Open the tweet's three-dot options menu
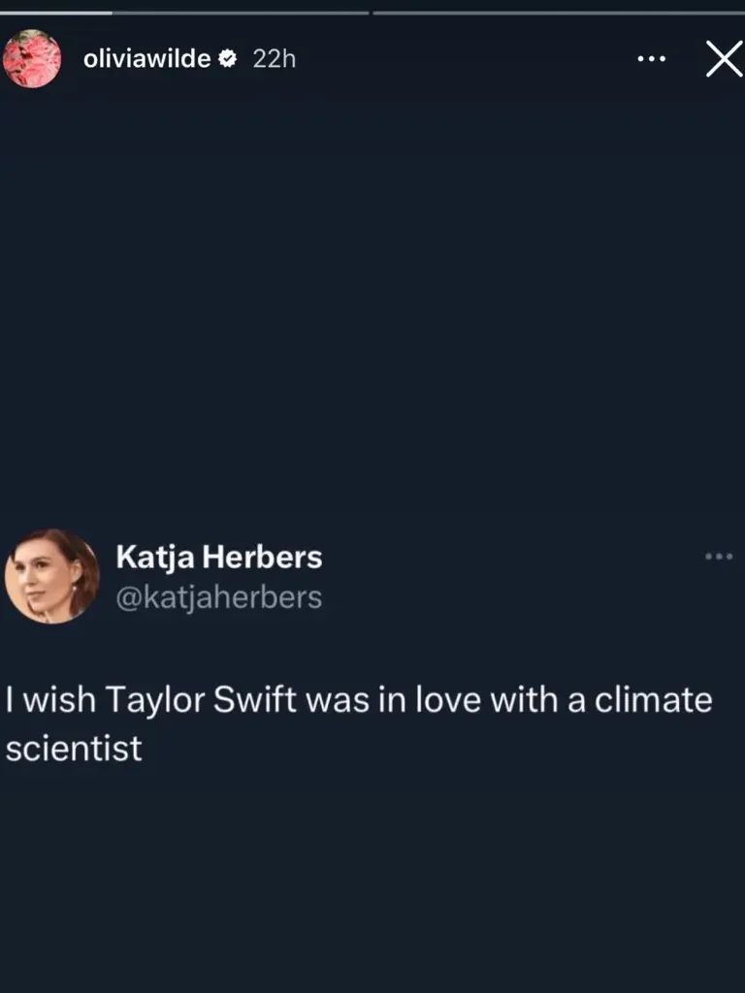This screenshot has height=993, width=745. pos(718,557)
